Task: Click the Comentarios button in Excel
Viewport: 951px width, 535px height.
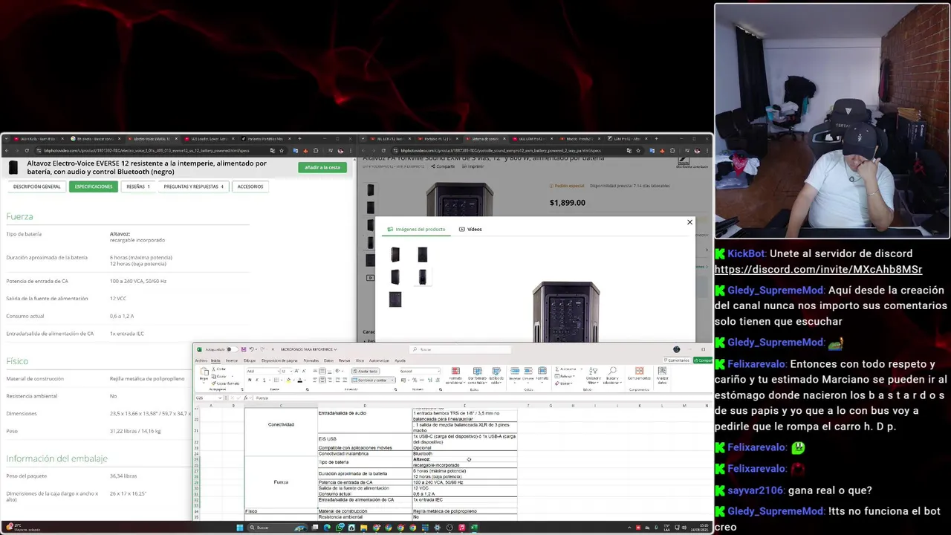Action: 677,360
